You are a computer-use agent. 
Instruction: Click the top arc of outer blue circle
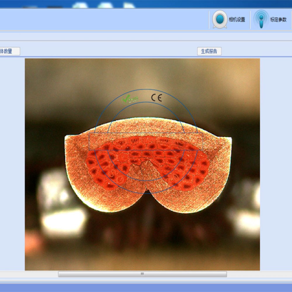click(146, 89)
